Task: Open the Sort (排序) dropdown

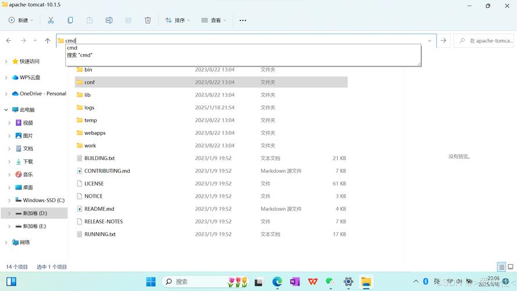Action: pos(177,20)
